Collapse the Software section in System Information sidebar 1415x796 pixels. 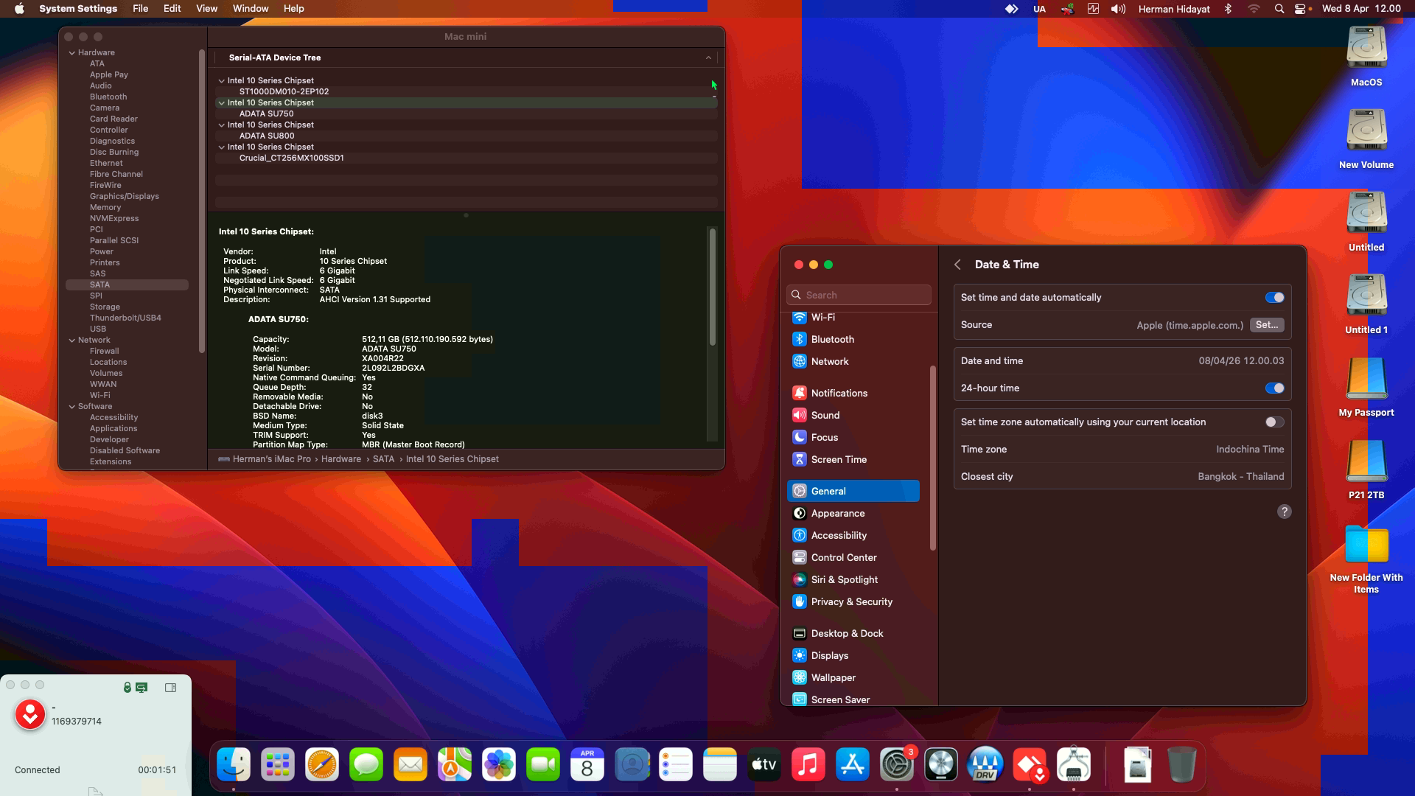(72, 407)
